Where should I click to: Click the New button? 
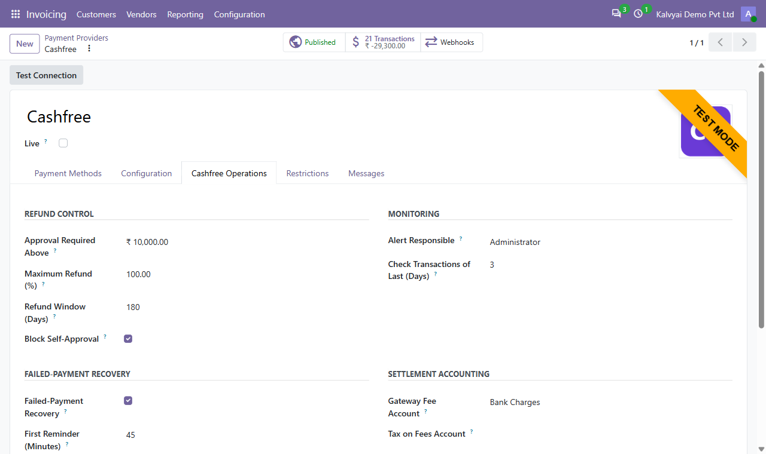point(25,44)
